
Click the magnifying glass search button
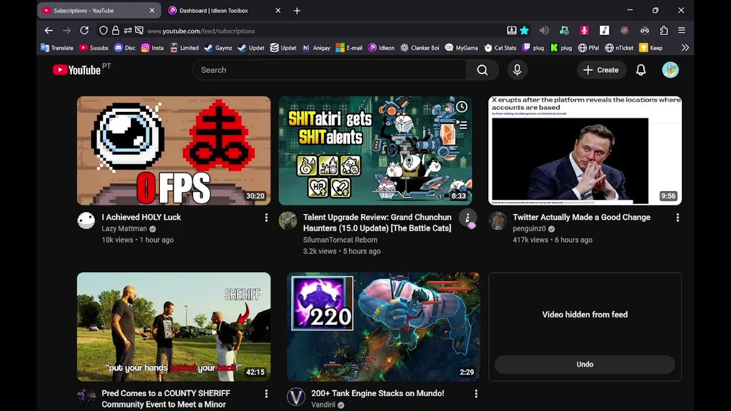483,70
